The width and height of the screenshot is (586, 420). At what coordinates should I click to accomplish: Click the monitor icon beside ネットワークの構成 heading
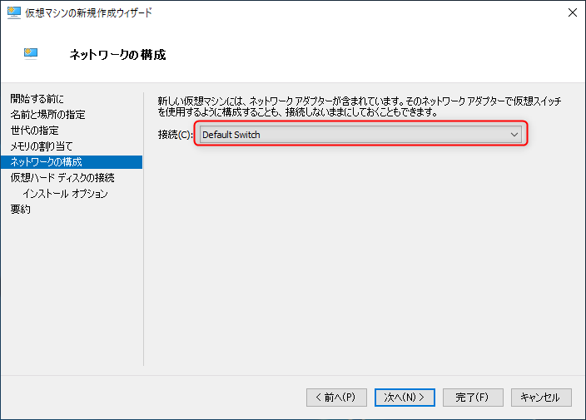[x=31, y=54]
